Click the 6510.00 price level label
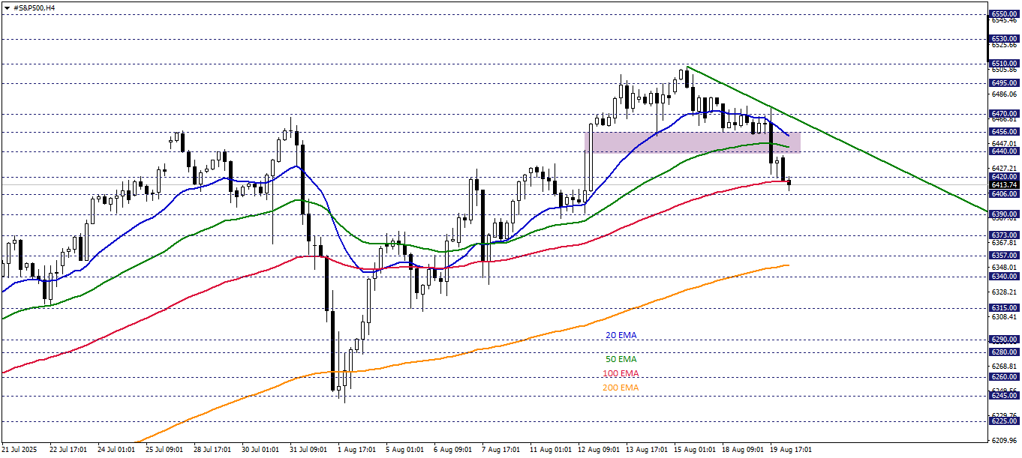Screen dimensions: 1022x458 pyautogui.click(x=1004, y=64)
